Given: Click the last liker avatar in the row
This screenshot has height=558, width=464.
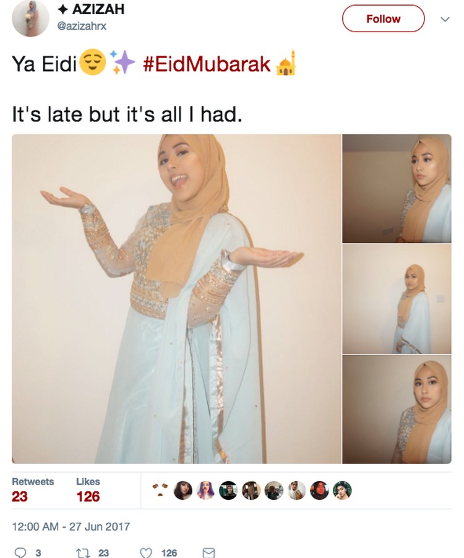Looking at the screenshot, I should pyautogui.click(x=342, y=490).
